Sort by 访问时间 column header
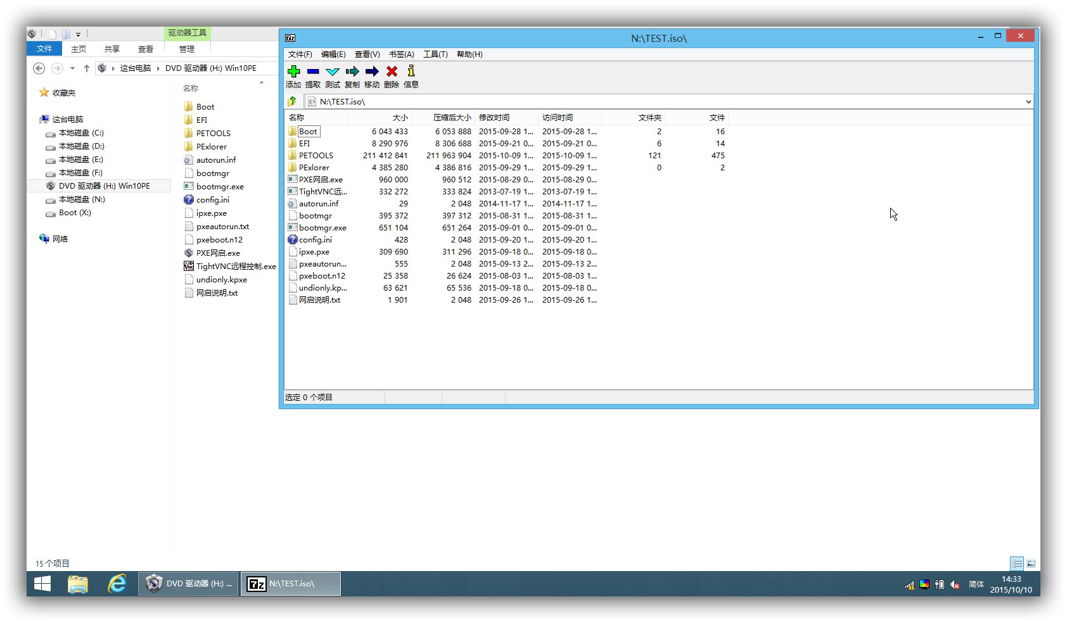Screen dimensions: 1067x623 [x=570, y=118]
